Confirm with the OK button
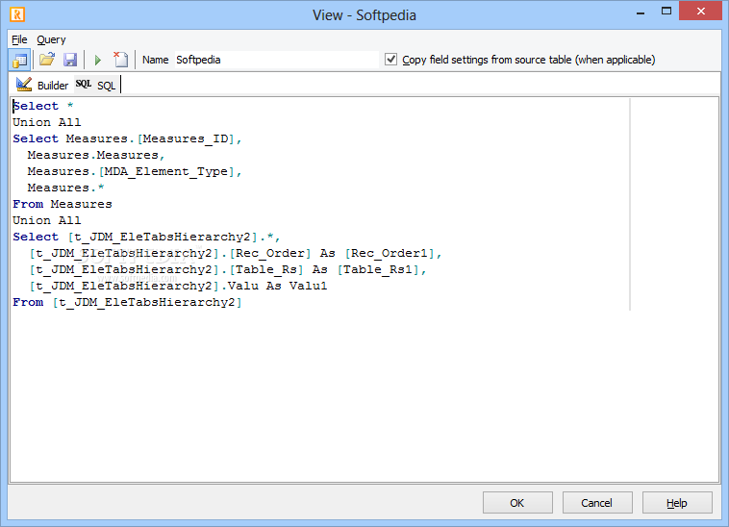729x527 pixels. tap(517, 502)
